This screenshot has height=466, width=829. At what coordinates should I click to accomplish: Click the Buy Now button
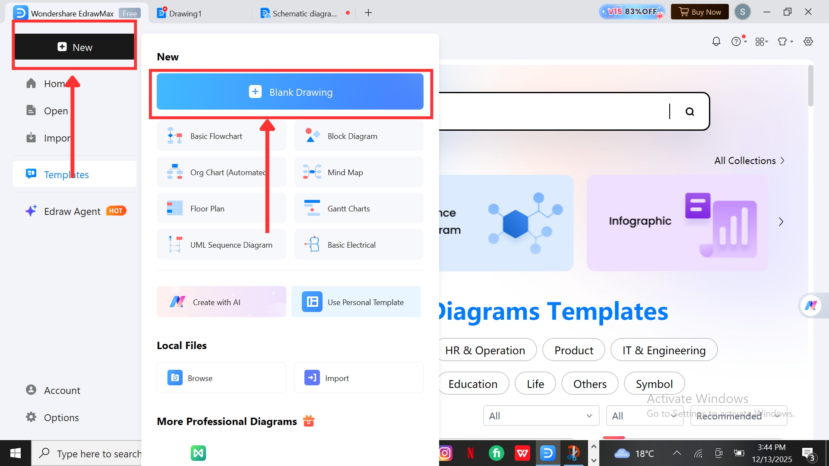pos(699,12)
